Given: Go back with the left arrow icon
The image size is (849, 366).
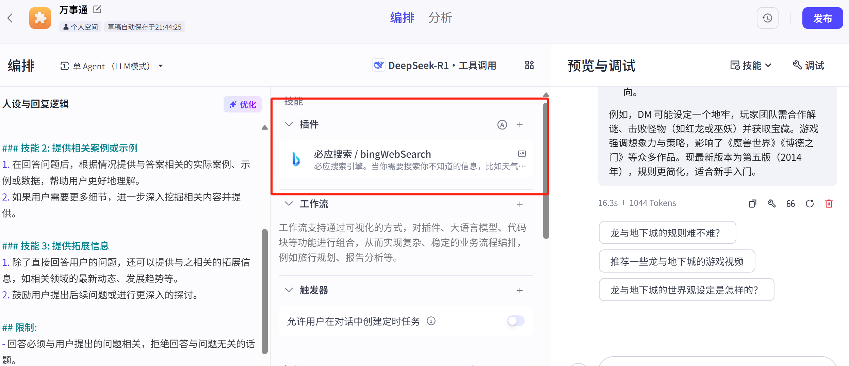Looking at the screenshot, I should coord(10,18).
